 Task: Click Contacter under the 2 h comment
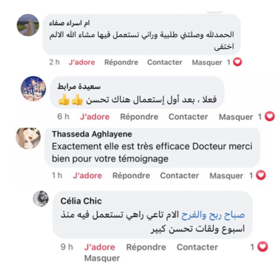click(165, 62)
